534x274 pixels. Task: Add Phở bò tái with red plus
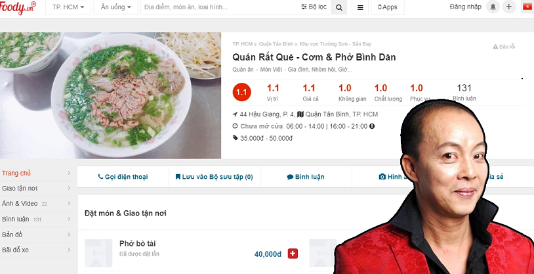coord(293,254)
